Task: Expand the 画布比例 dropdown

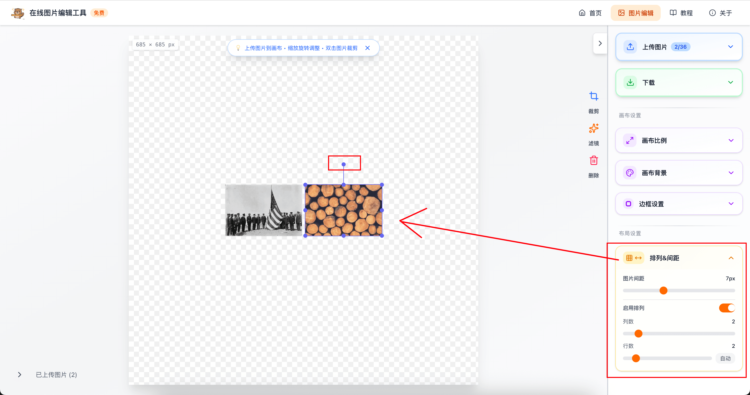Action: tap(731, 140)
